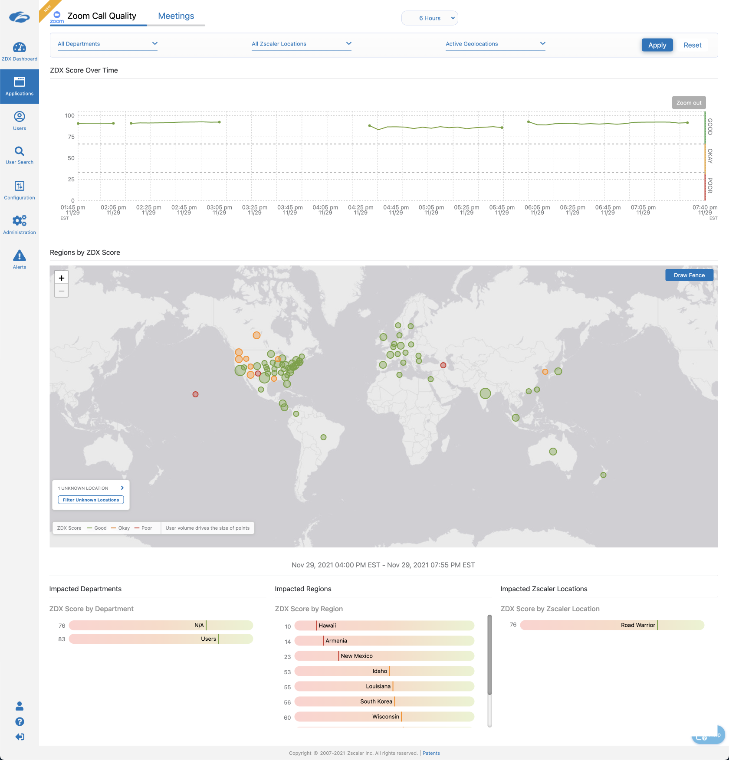This screenshot has height=760, width=729.
Task: Click the South Korea region score bar
Action: coord(384,701)
